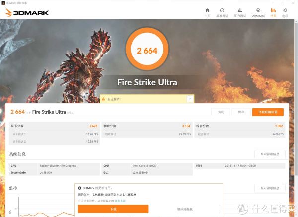Screen dimensions: 298x217
Task: Click the 10.38 FPS graphics test 2 value
Action: (x=92, y=141)
